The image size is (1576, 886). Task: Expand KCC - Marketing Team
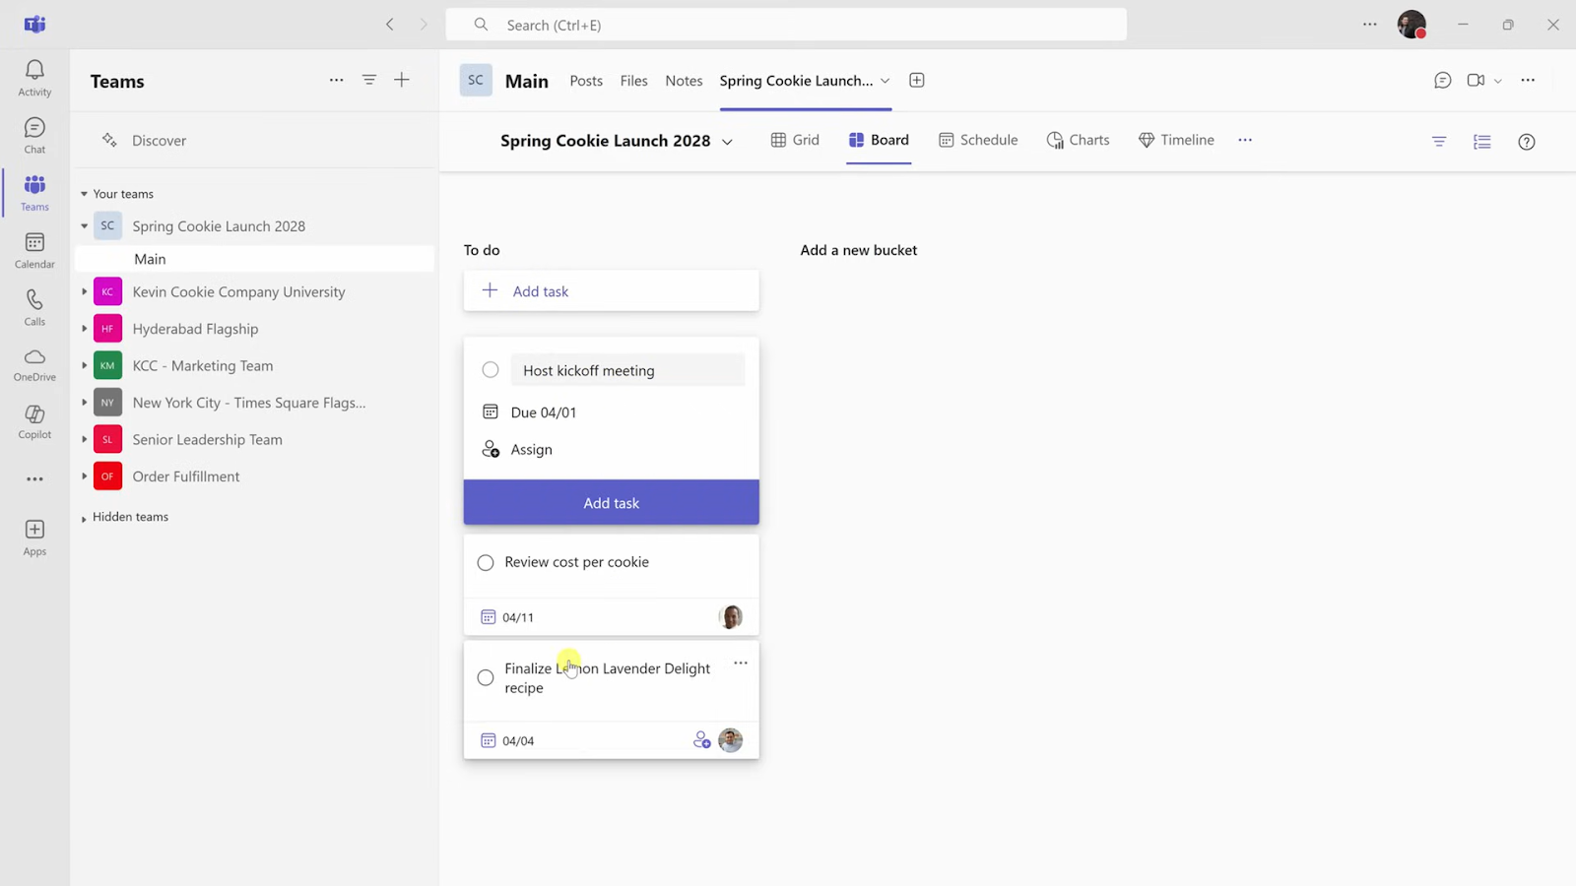click(x=84, y=366)
